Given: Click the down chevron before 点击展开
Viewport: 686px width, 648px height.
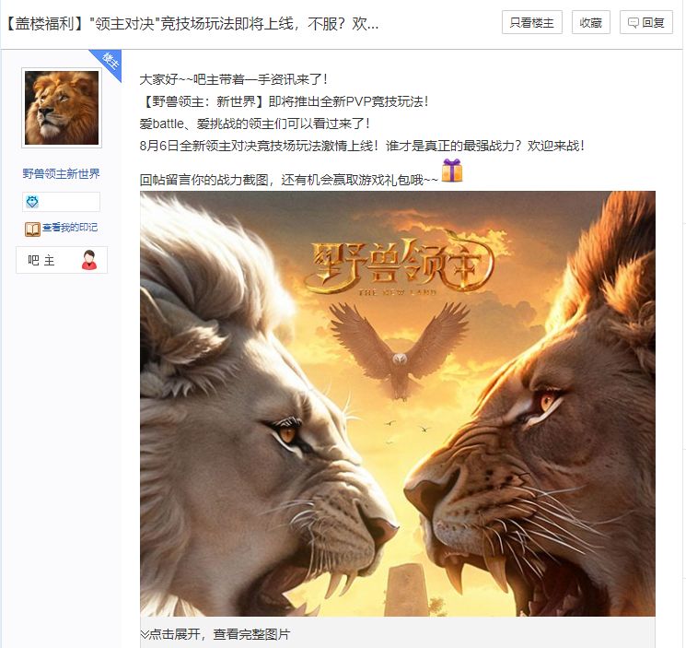Looking at the screenshot, I should point(145,634).
